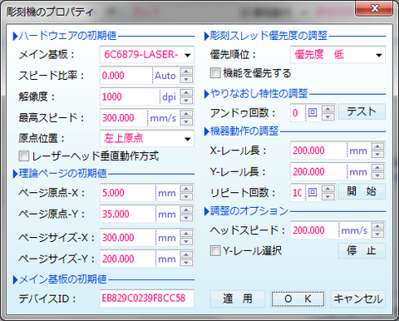Decrease X-レール長 with down arrow

[378, 154]
